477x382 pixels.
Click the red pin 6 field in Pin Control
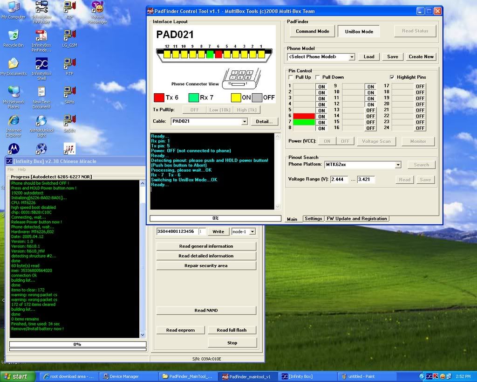[x=304, y=116]
